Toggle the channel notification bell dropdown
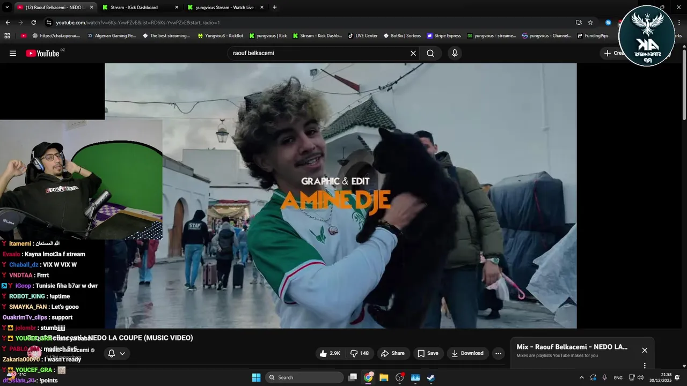The width and height of the screenshot is (687, 386). click(x=116, y=353)
